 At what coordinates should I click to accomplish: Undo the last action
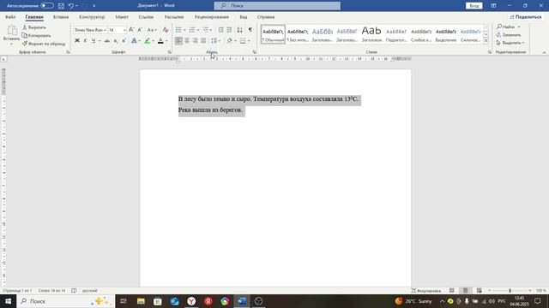pyautogui.click(x=71, y=6)
